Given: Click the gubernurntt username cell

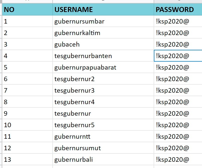Looking at the screenshot, I should [103, 136].
